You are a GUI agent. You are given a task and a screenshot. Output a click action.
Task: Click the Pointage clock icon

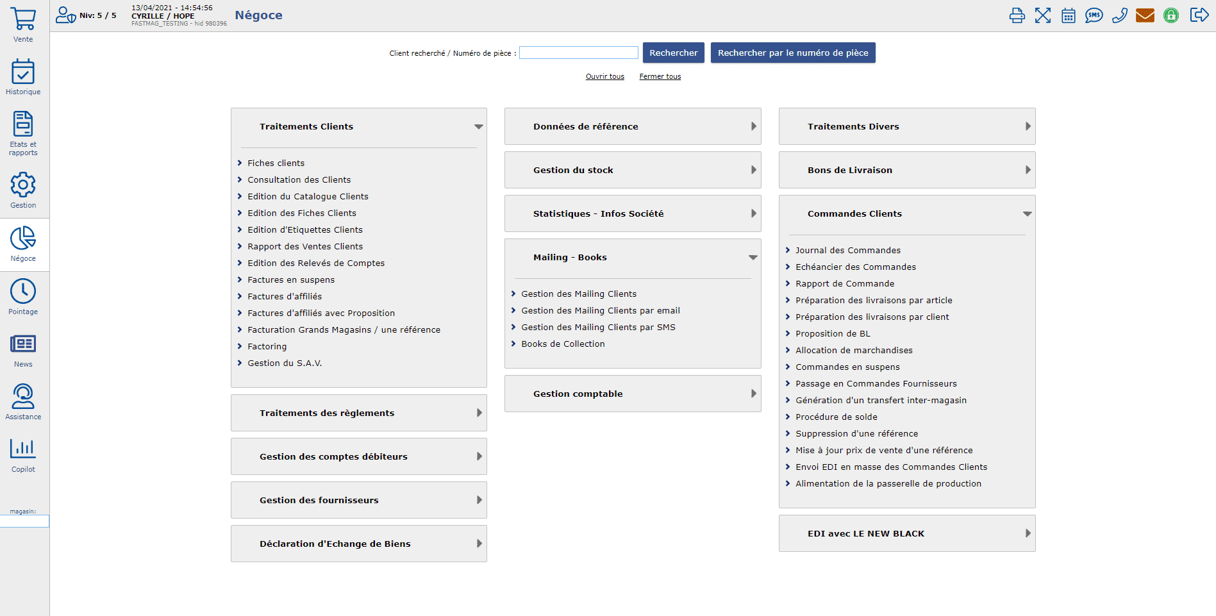(x=23, y=292)
